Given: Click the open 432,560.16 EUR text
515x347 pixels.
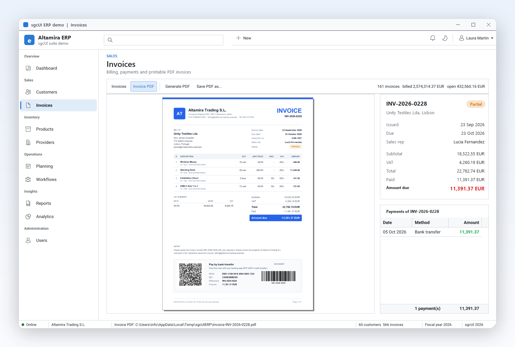Looking at the screenshot, I should pyautogui.click(x=466, y=86).
